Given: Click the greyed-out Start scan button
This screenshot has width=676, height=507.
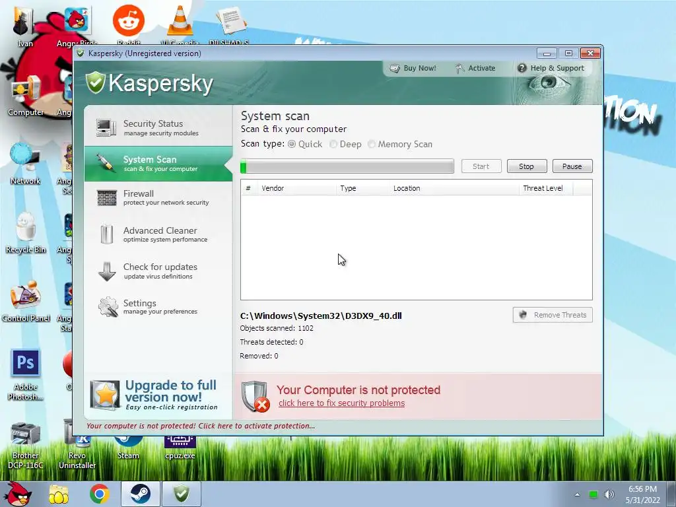Looking at the screenshot, I should click(x=481, y=166).
